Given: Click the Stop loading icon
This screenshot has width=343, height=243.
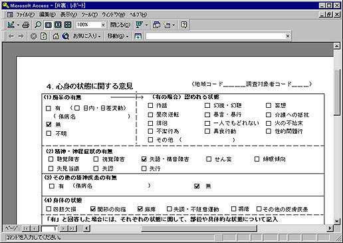Looking at the screenshot, I should [33, 36].
